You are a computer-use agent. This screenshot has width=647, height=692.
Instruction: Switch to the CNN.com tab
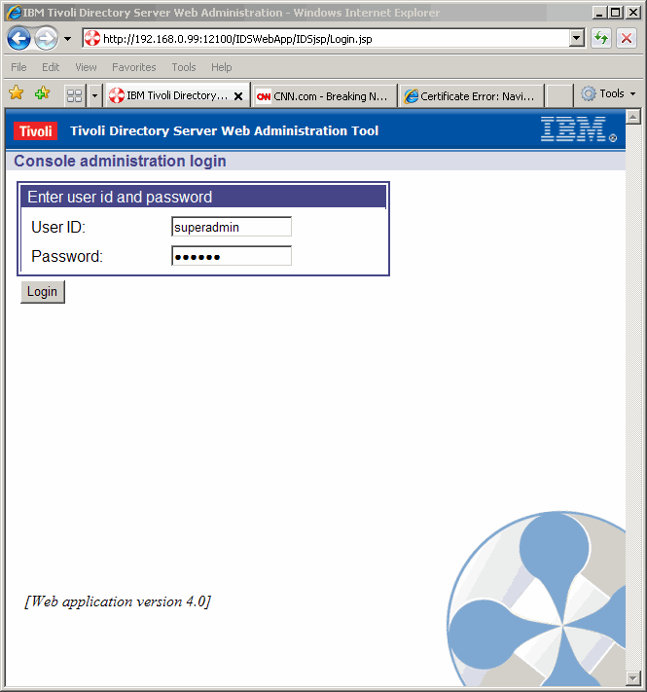(323, 96)
